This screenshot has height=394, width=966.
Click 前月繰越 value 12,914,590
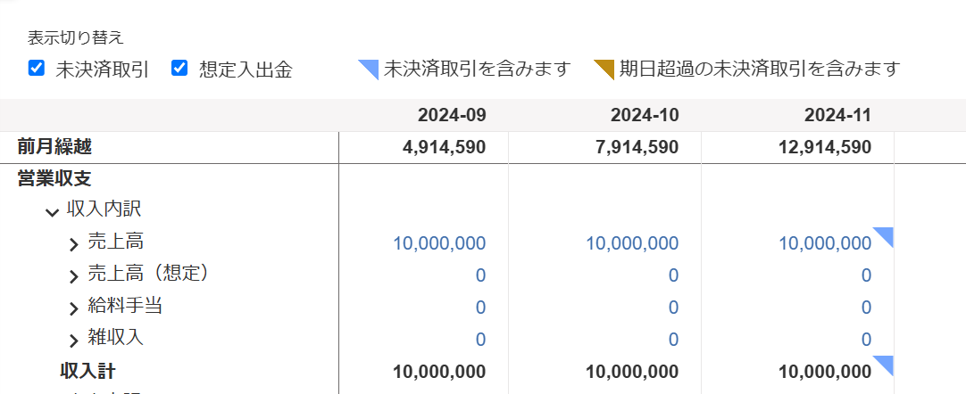[x=826, y=147]
